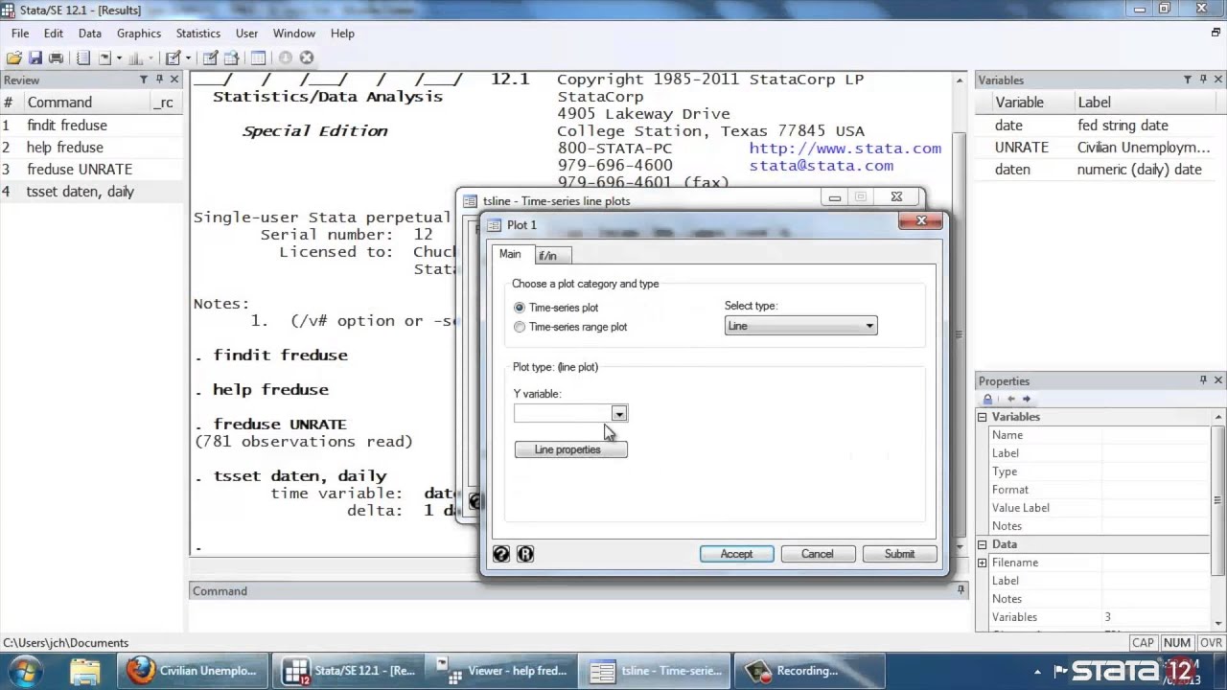Click the Graph bar-chart toolbar icon
The image size is (1227, 690).
tap(136, 57)
